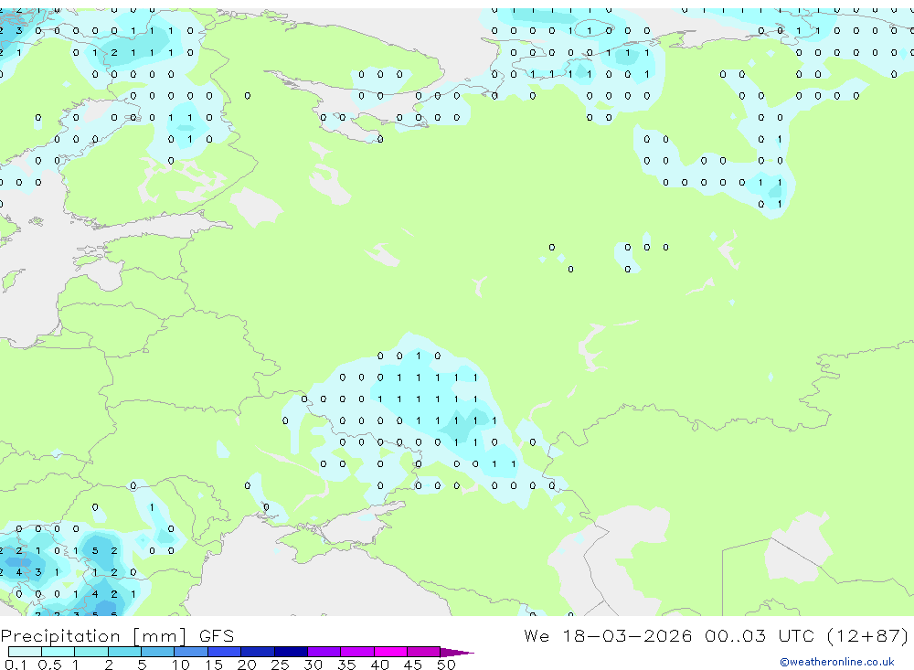Click the legend label '25'
The width and height of the screenshot is (914, 670).
280,665
